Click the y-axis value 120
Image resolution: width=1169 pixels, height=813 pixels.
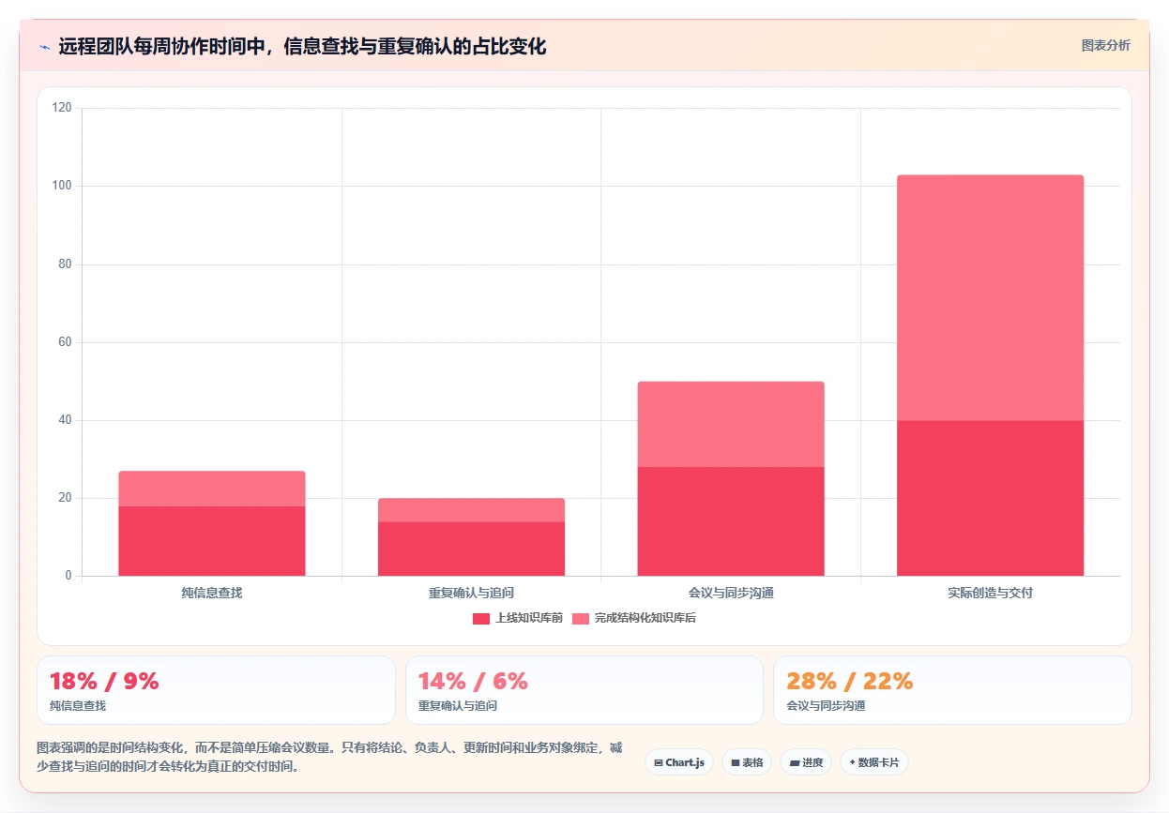pos(62,108)
